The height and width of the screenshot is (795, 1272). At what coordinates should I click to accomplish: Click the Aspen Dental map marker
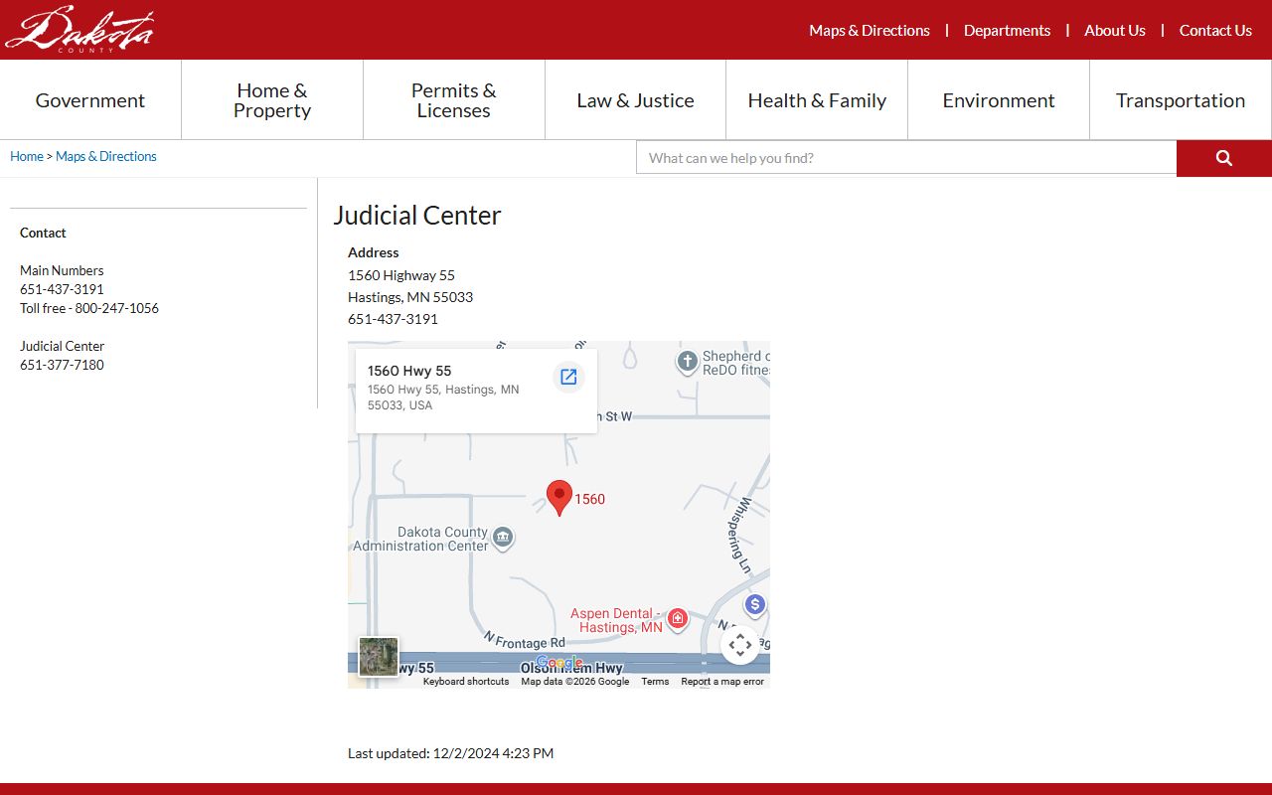click(678, 619)
